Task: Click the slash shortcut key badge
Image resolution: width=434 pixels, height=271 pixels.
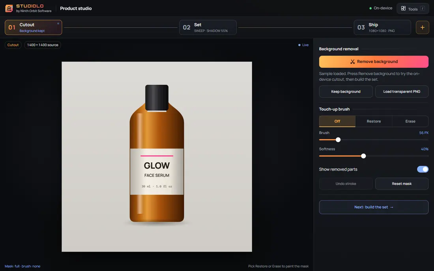Action: tap(423, 9)
